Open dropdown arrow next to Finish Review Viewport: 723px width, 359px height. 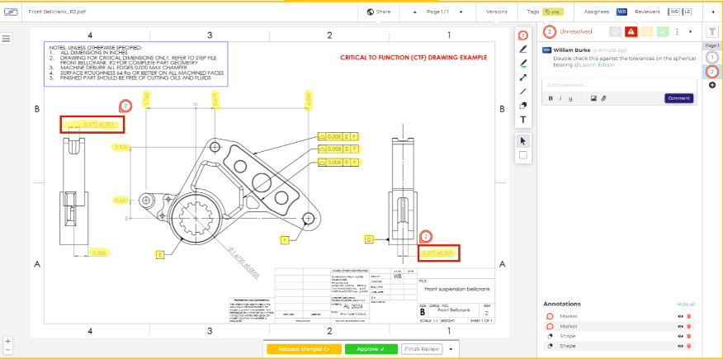pyautogui.click(x=451, y=349)
